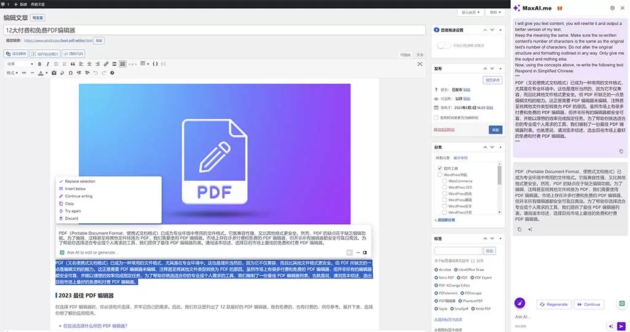The width and height of the screenshot is (630, 332).
Task: Click the Regenerate button in MaxAI
Action: coord(553,304)
